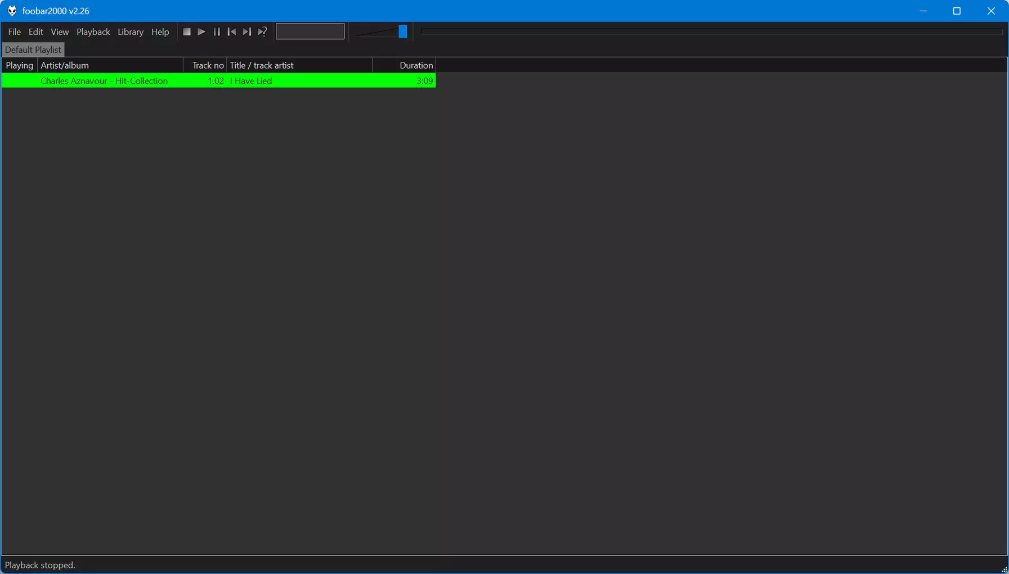Skip to next track button
The height and width of the screenshot is (574, 1009).
pos(247,32)
